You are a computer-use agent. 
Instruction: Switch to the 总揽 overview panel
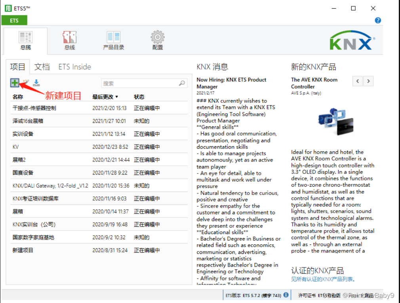tap(25, 40)
